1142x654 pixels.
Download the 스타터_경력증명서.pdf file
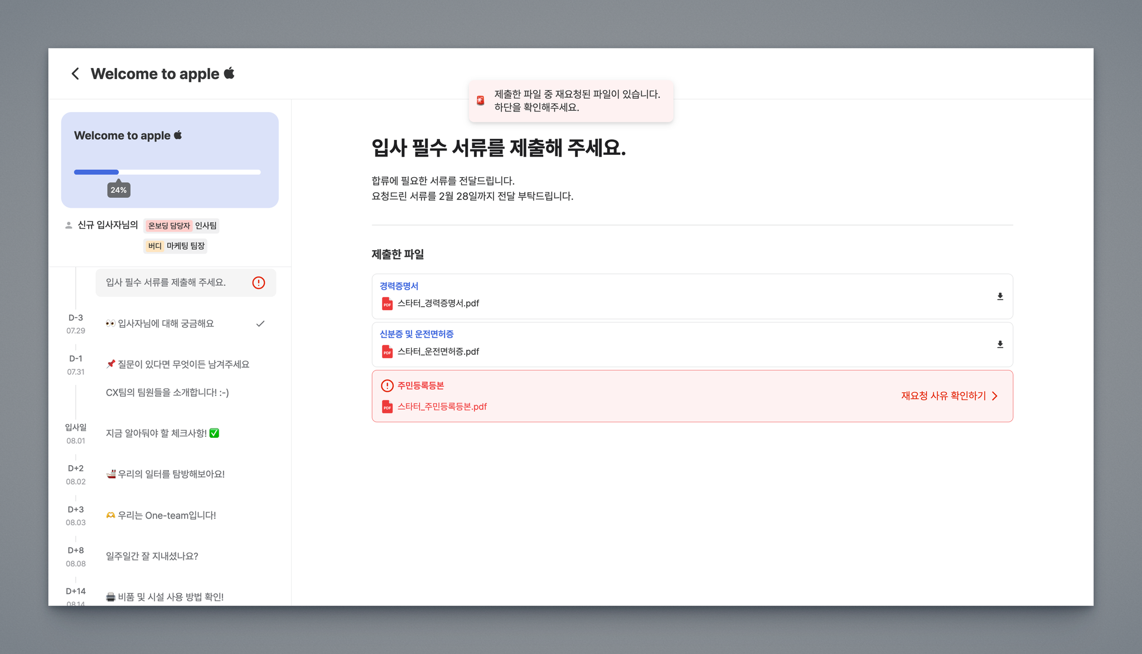pyautogui.click(x=1000, y=296)
